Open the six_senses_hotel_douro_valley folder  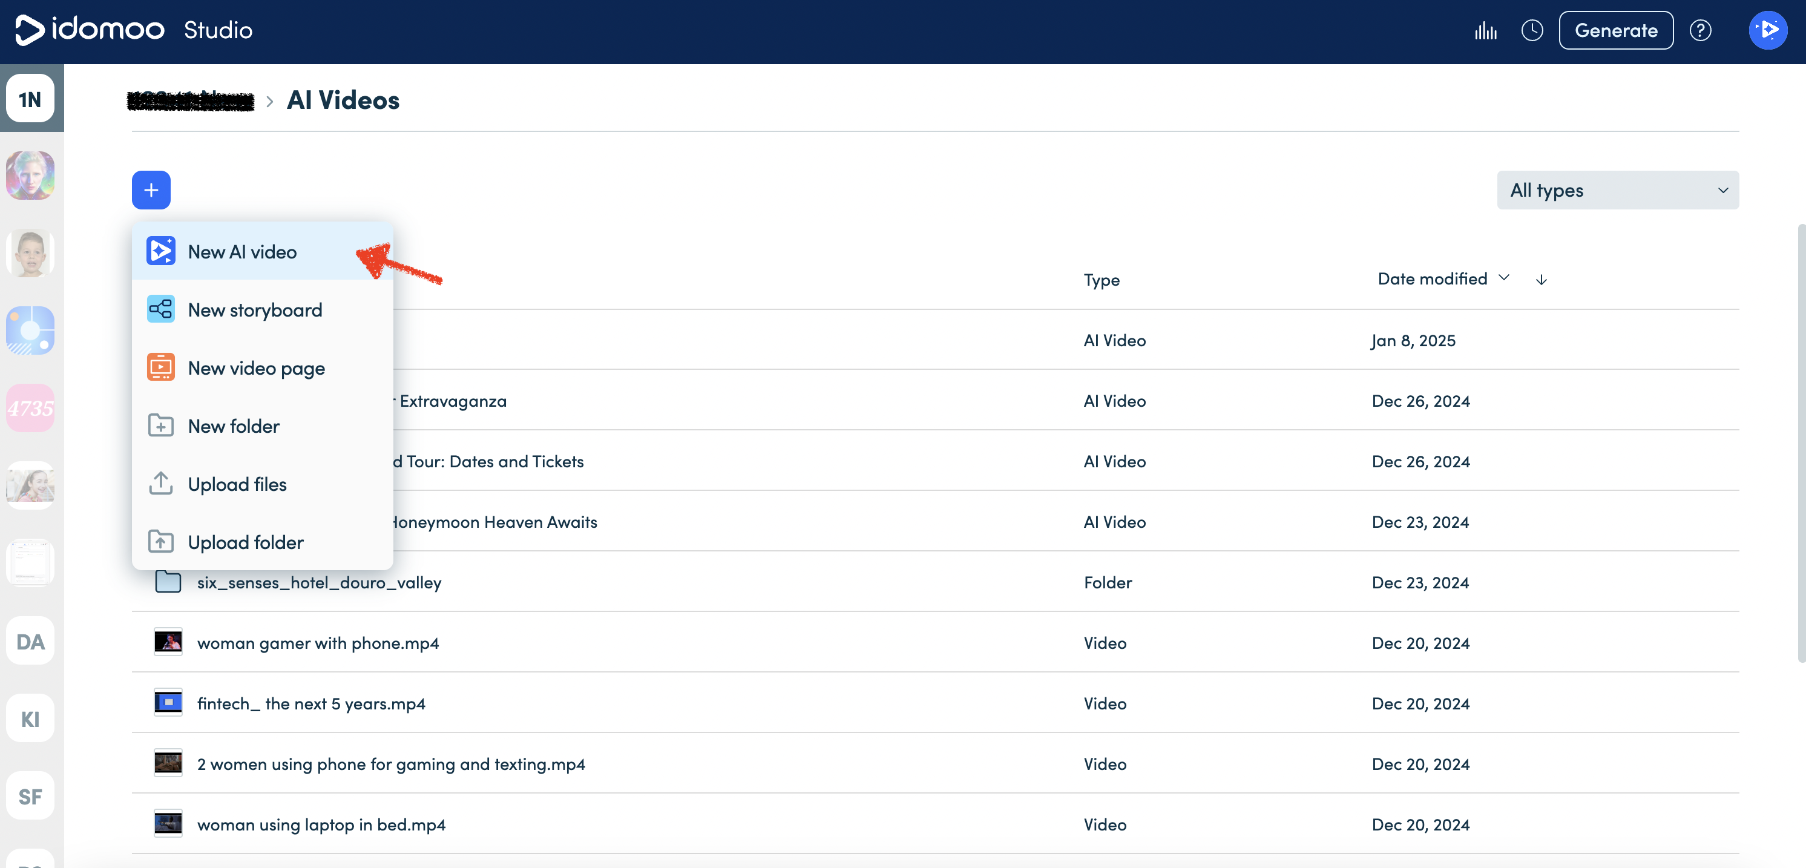pyautogui.click(x=319, y=583)
